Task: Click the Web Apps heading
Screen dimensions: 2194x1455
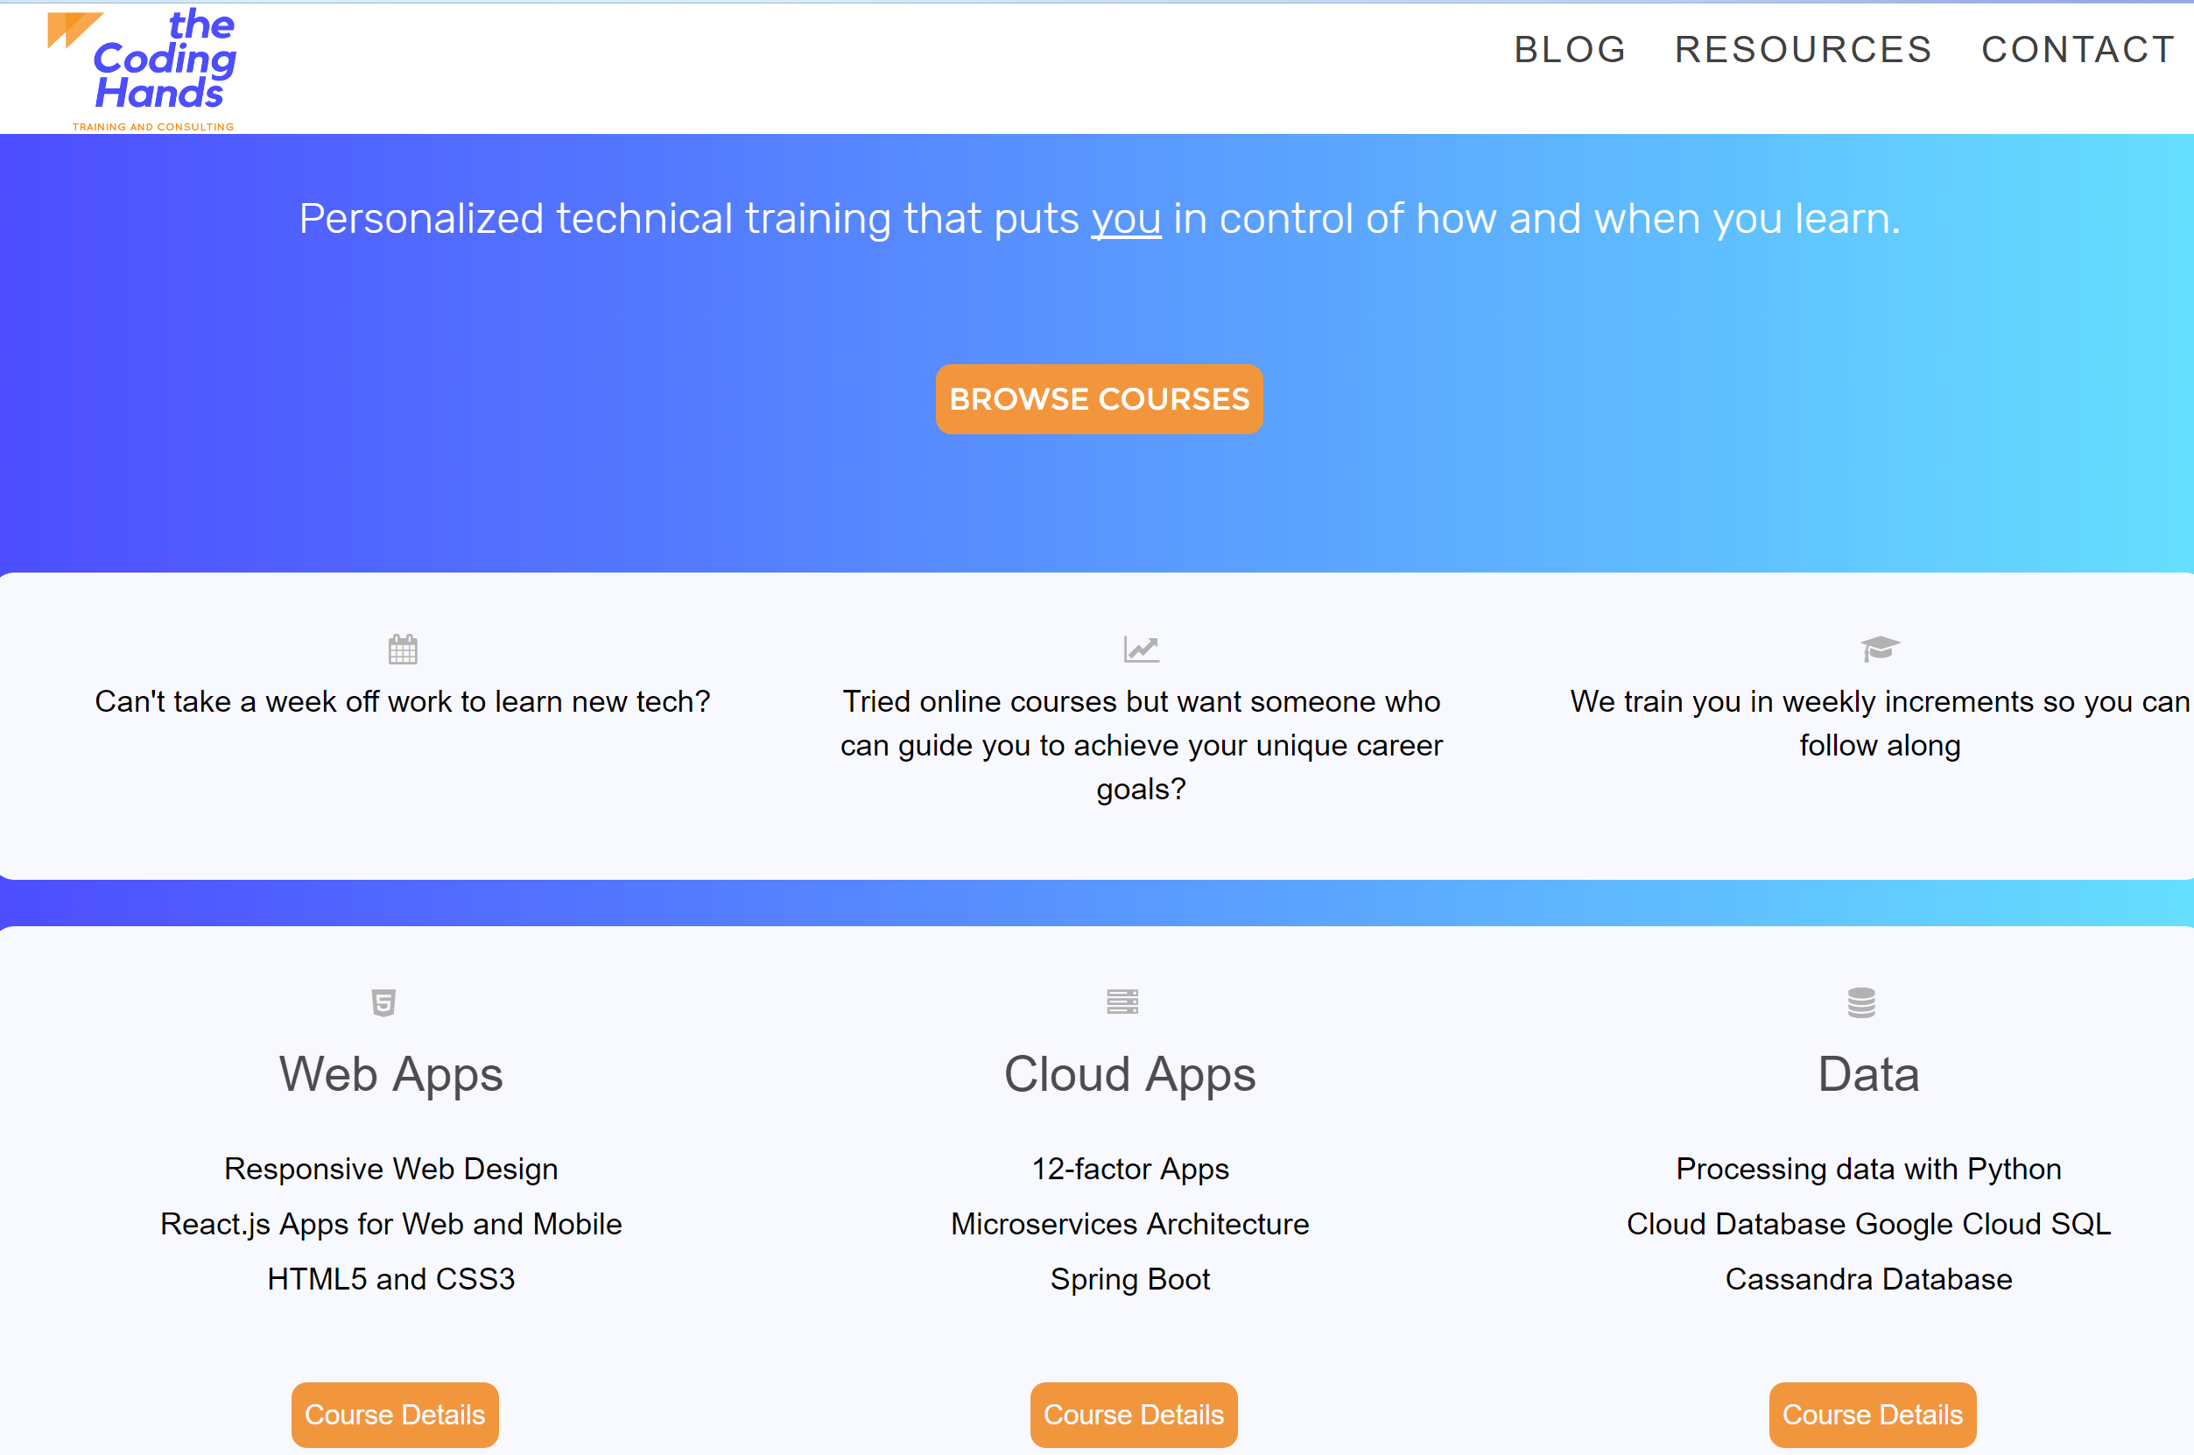Action: [391, 1074]
